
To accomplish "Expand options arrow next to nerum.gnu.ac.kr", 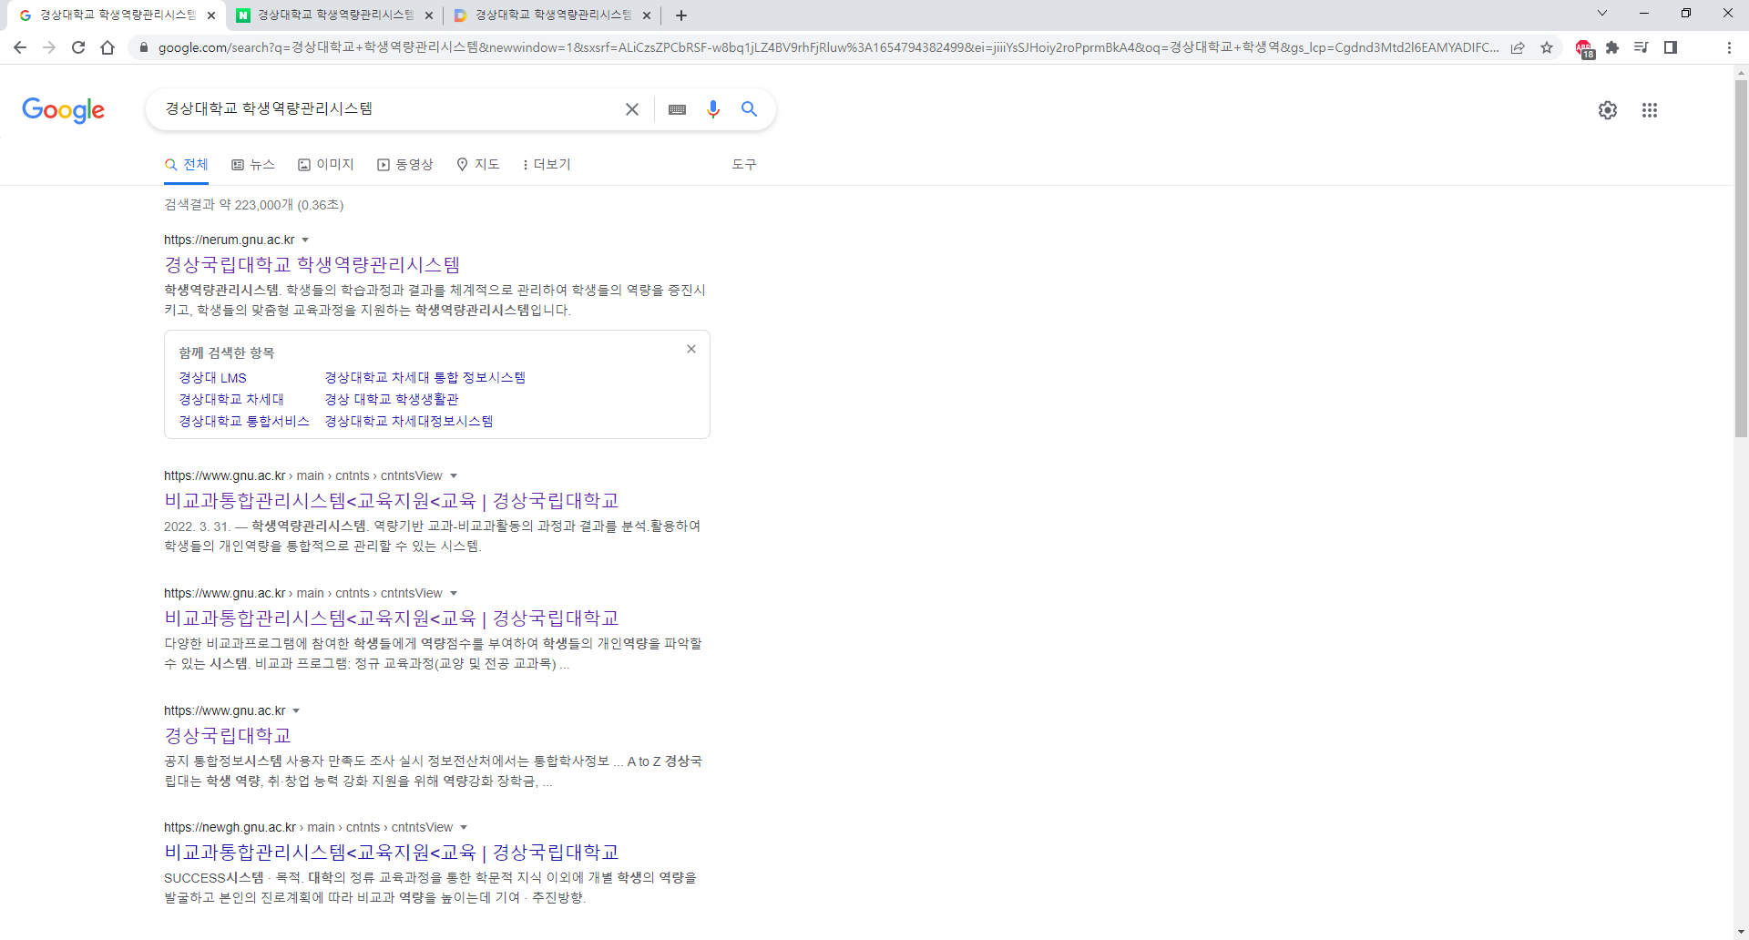I will (305, 240).
